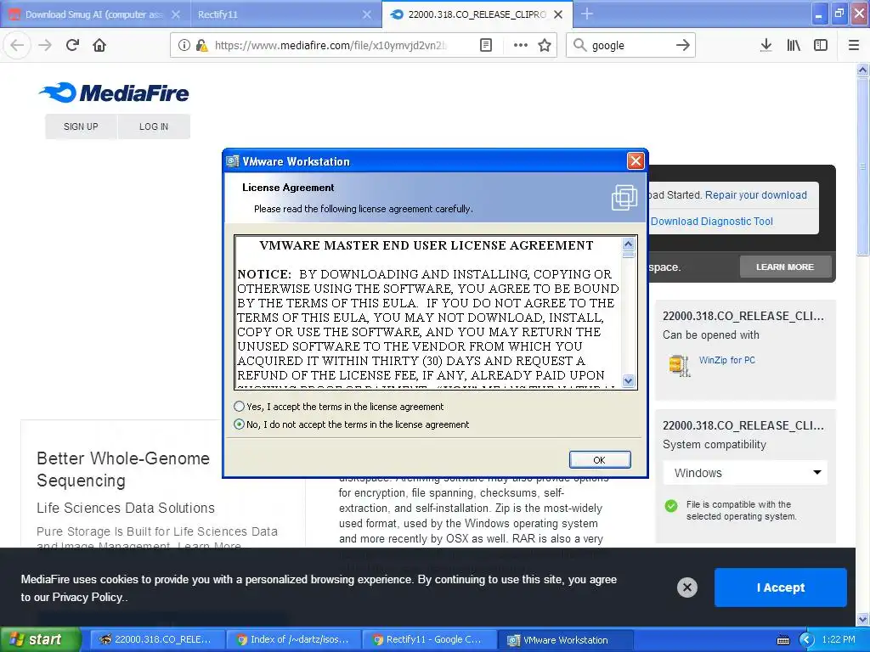Switch to 22000.318.CO_RELE taskbar item
870x652 pixels.
pos(156,639)
